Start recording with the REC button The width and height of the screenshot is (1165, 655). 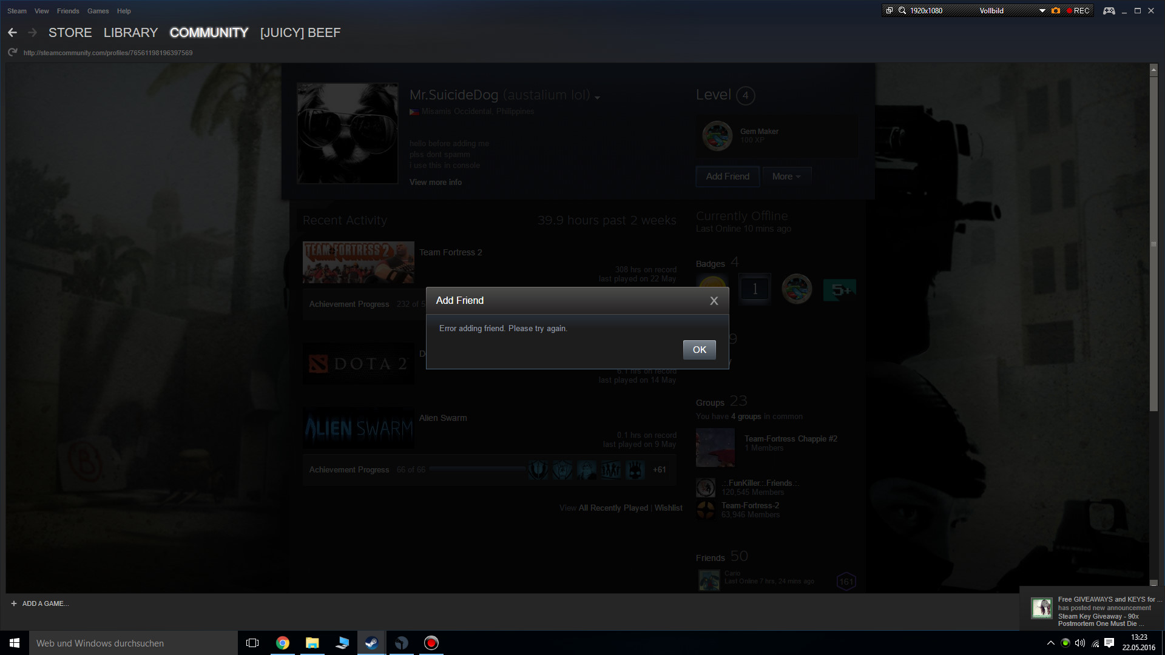[1078, 11]
